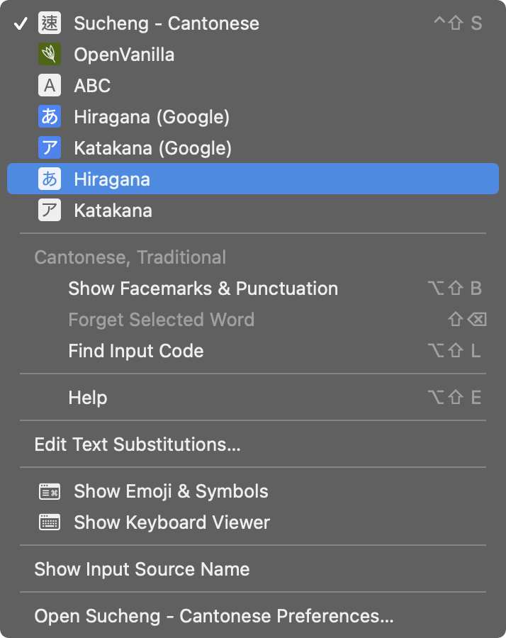Open the Help menu item

pyautogui.click(x=88, y=398)
